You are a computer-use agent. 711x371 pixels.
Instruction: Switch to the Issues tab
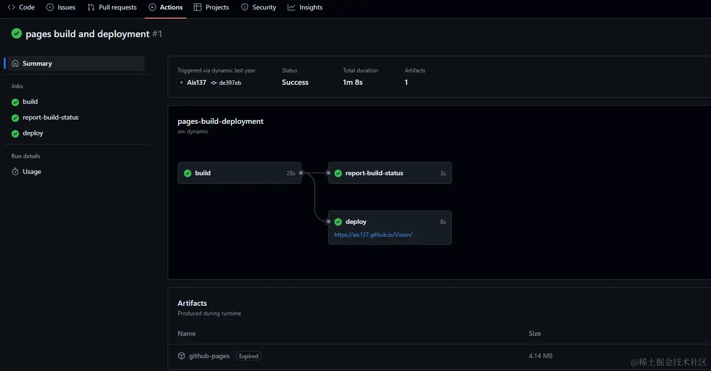[61, 7]
